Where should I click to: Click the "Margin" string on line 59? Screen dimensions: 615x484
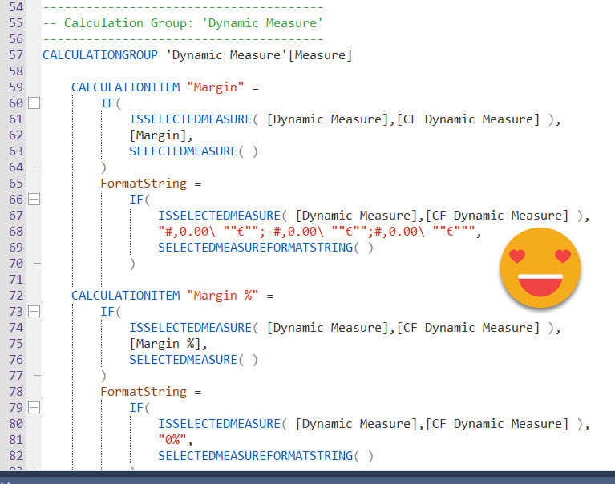215,87
